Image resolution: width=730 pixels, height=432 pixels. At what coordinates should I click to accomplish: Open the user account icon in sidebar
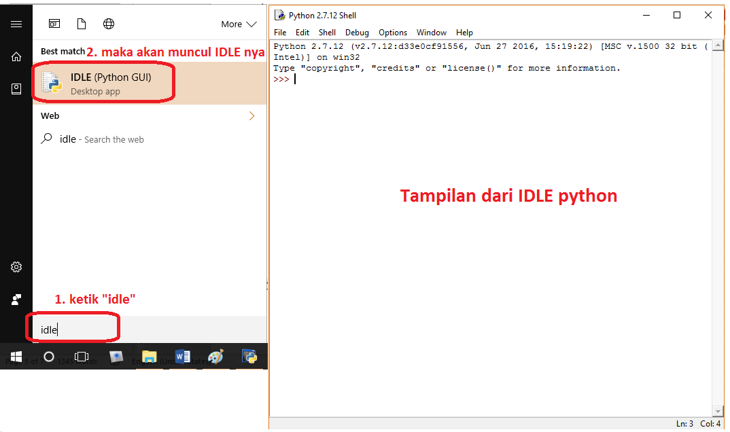tap(16, 299)
